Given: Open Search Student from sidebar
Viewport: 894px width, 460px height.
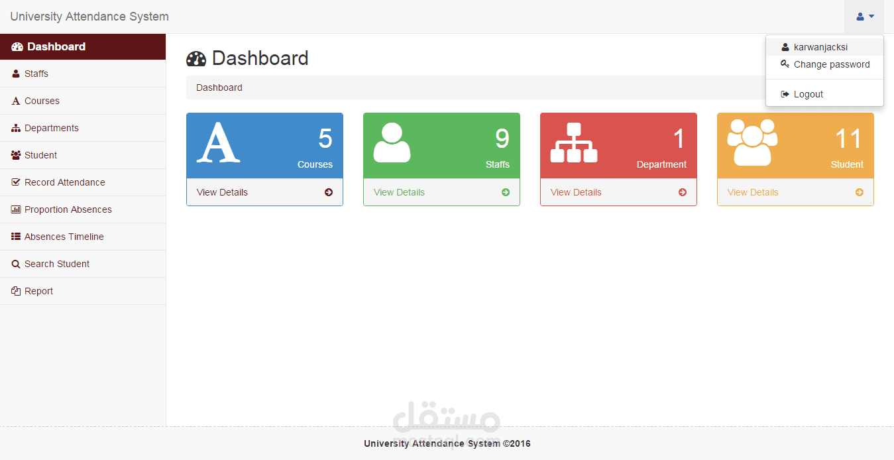Looking at the screenshot, I should [x=83, y=264].
